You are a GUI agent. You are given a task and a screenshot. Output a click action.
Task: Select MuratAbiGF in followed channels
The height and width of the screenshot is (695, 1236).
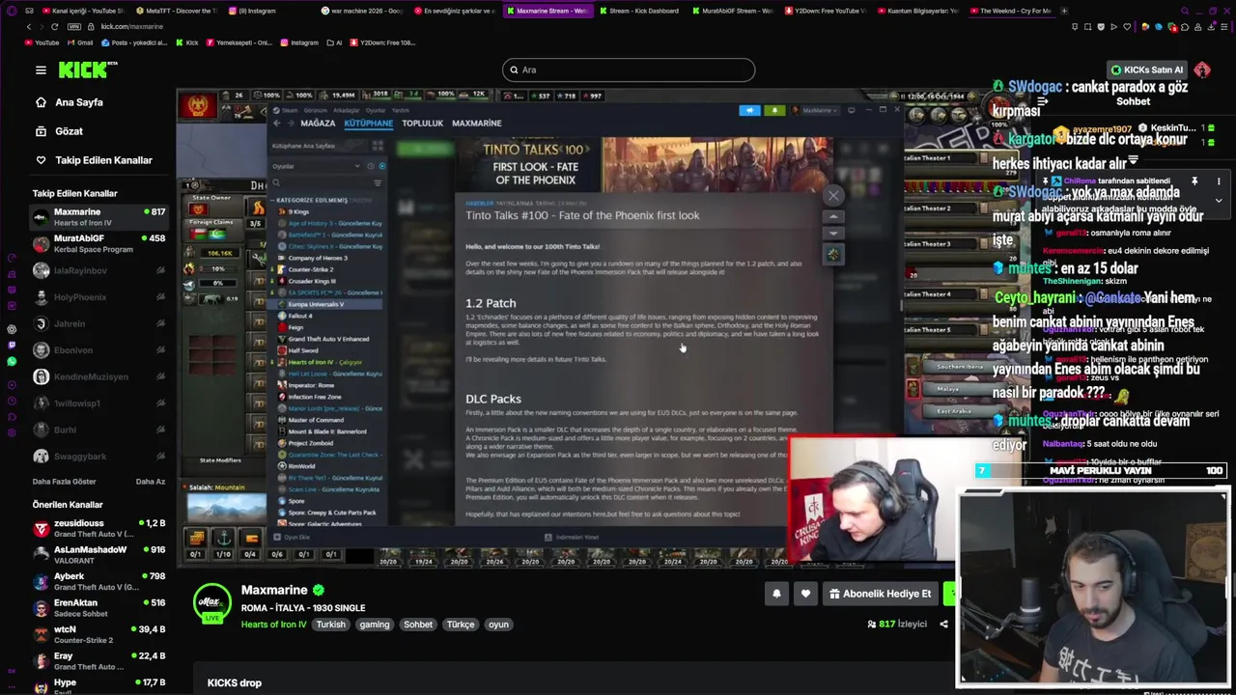pyautogui.click(x=98, y=243)
